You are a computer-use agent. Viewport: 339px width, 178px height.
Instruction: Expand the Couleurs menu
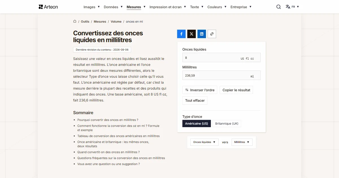pyautogui.click(x=217, y=7)
